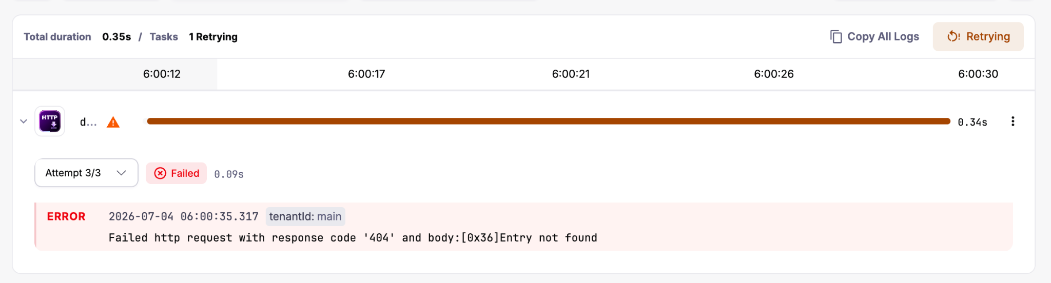The image size is (1051, 283).
Task: Click the 6:00:30 timeline marker
Action: [978, 74]
